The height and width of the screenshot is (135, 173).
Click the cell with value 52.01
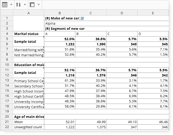60,122
